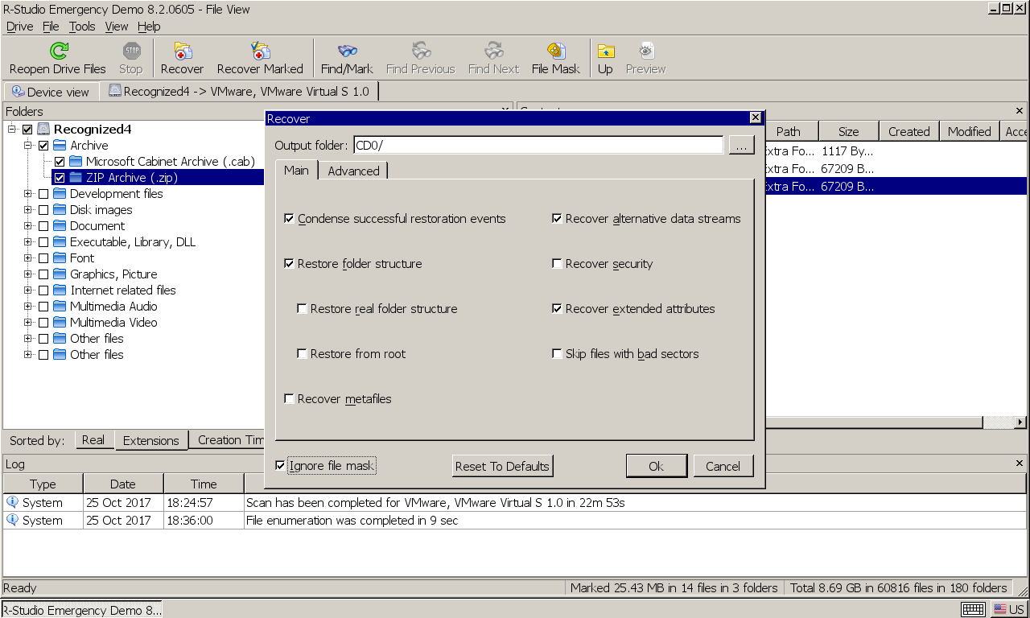Switch to Device view tab
The height and width of the screenshot is (618, 1030).
click(x=51, y=92)
